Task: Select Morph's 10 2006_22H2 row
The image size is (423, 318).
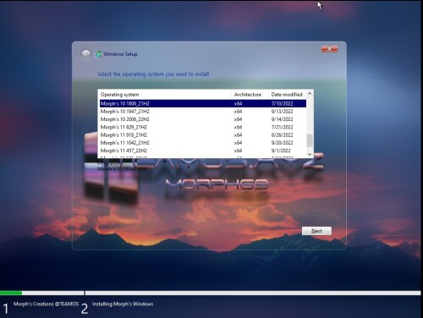Action: point(203,119)
